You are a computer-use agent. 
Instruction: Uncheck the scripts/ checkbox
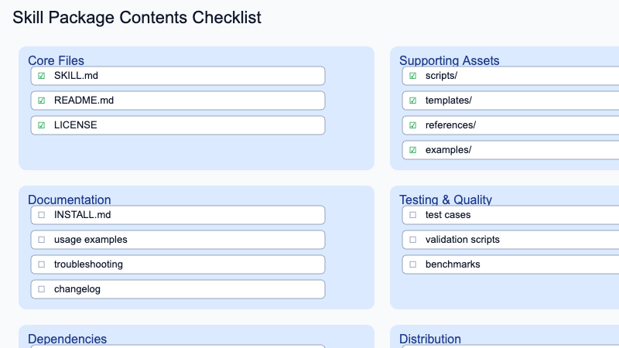(x=413, y=76)
